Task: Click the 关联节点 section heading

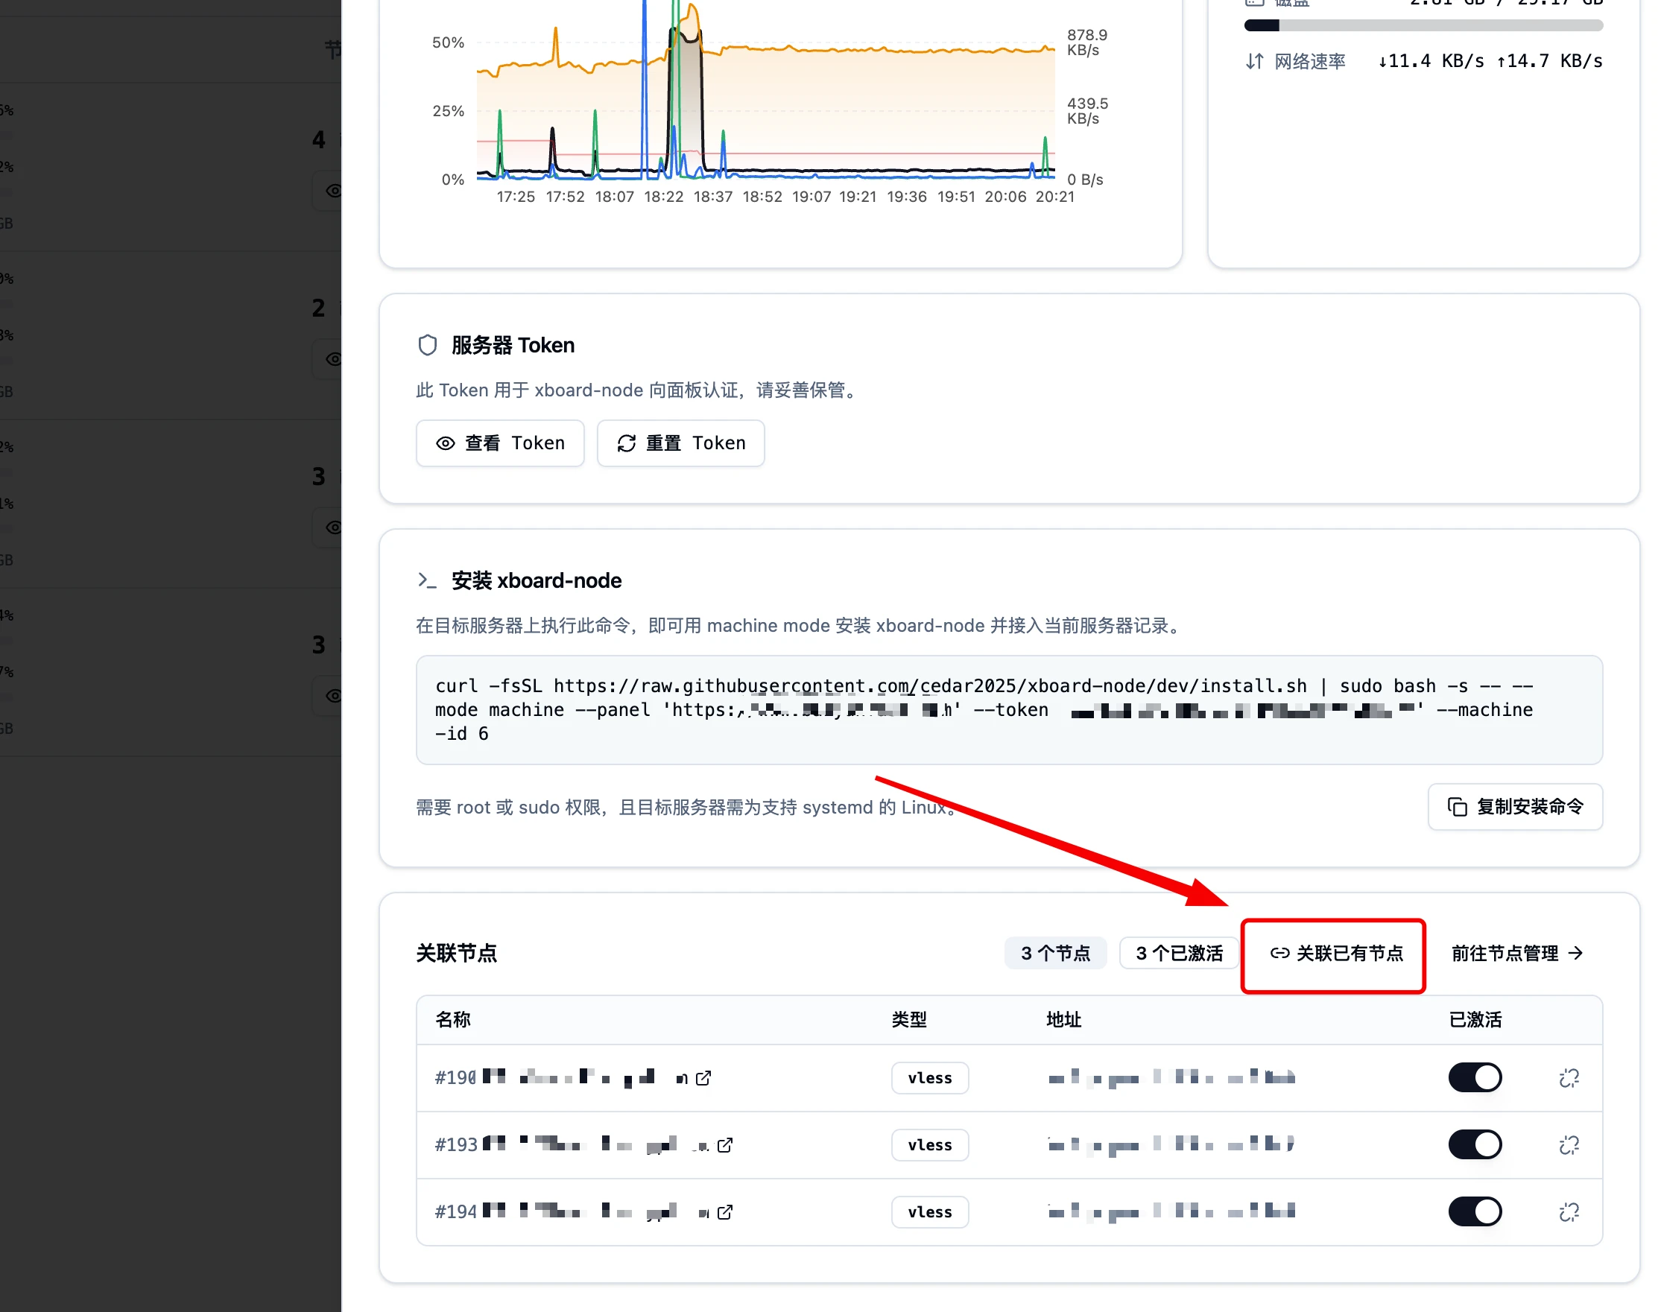Action: (x=456, y=954)
